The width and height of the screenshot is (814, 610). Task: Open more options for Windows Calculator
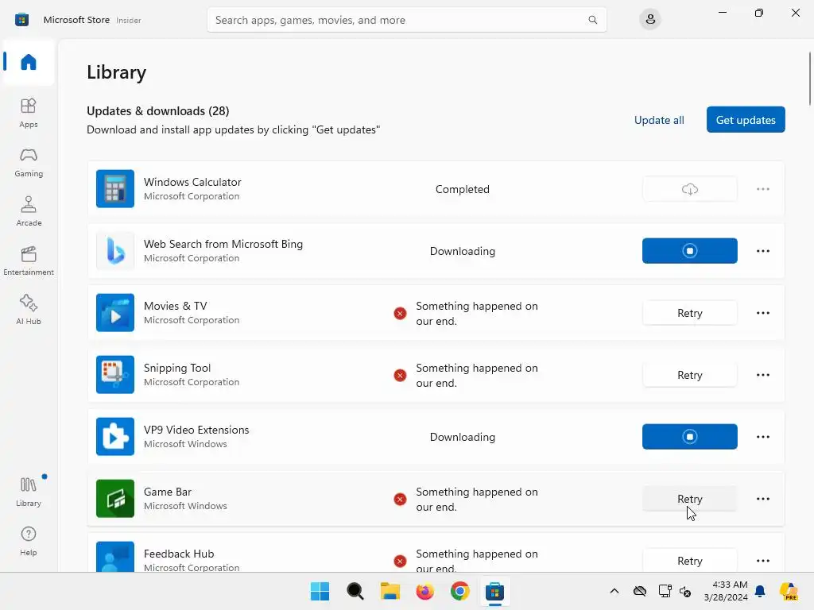tap(762, 189)
